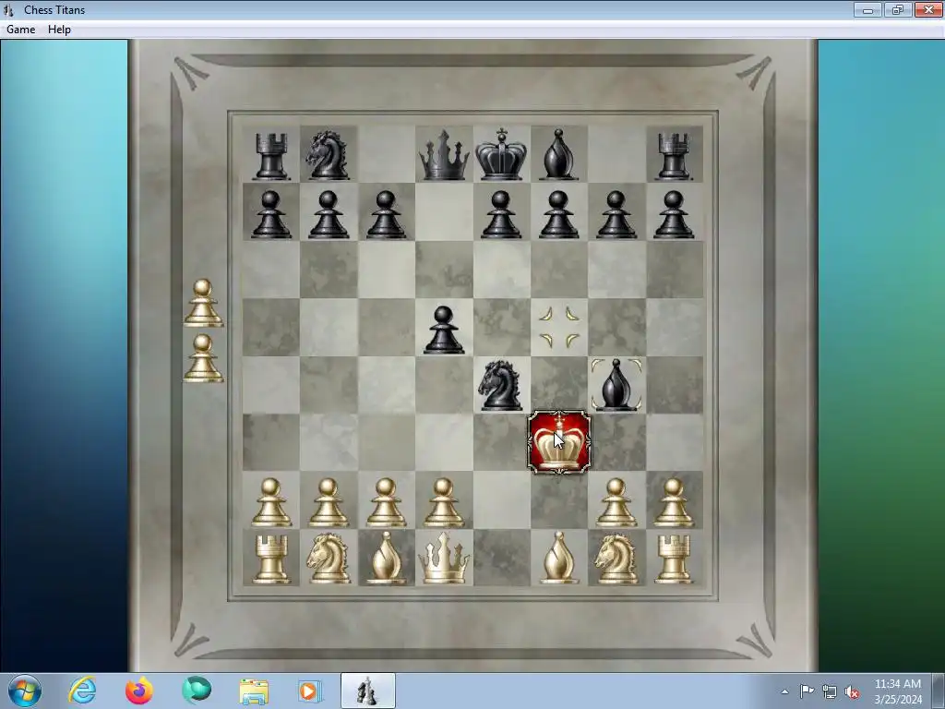The height and width of the screenshot is (709, 945).
Task: Select the black queen on d8
Action: tap(444, 155)
